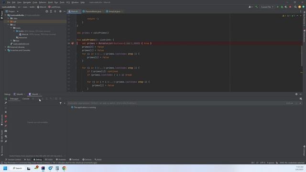
Task: Open dropdown arrow next to frames filter
Action: (x=65, y=103)
